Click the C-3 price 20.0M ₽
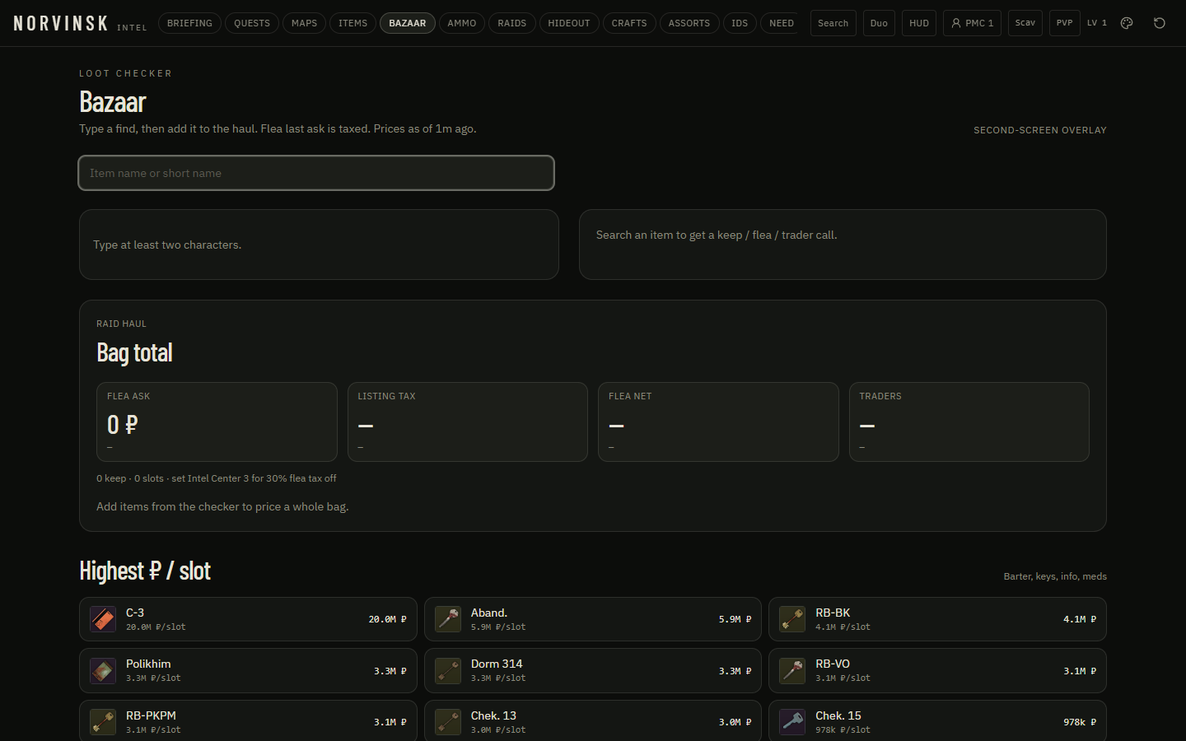1186x741 pixels. pyautogui.click(x=387, y=619)
